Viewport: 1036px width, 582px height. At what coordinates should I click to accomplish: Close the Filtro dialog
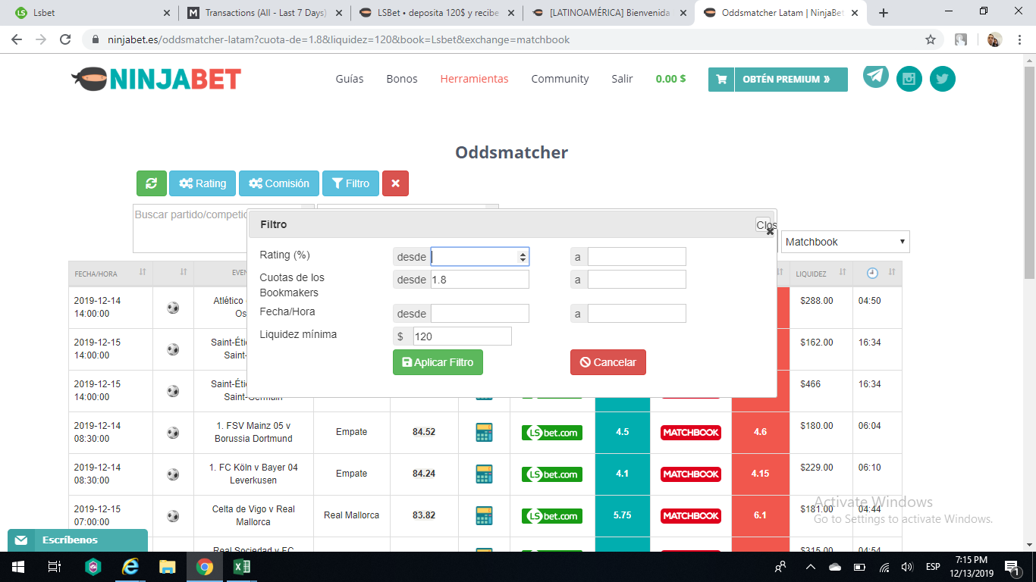pyautogui.click(x=764, y=225)
